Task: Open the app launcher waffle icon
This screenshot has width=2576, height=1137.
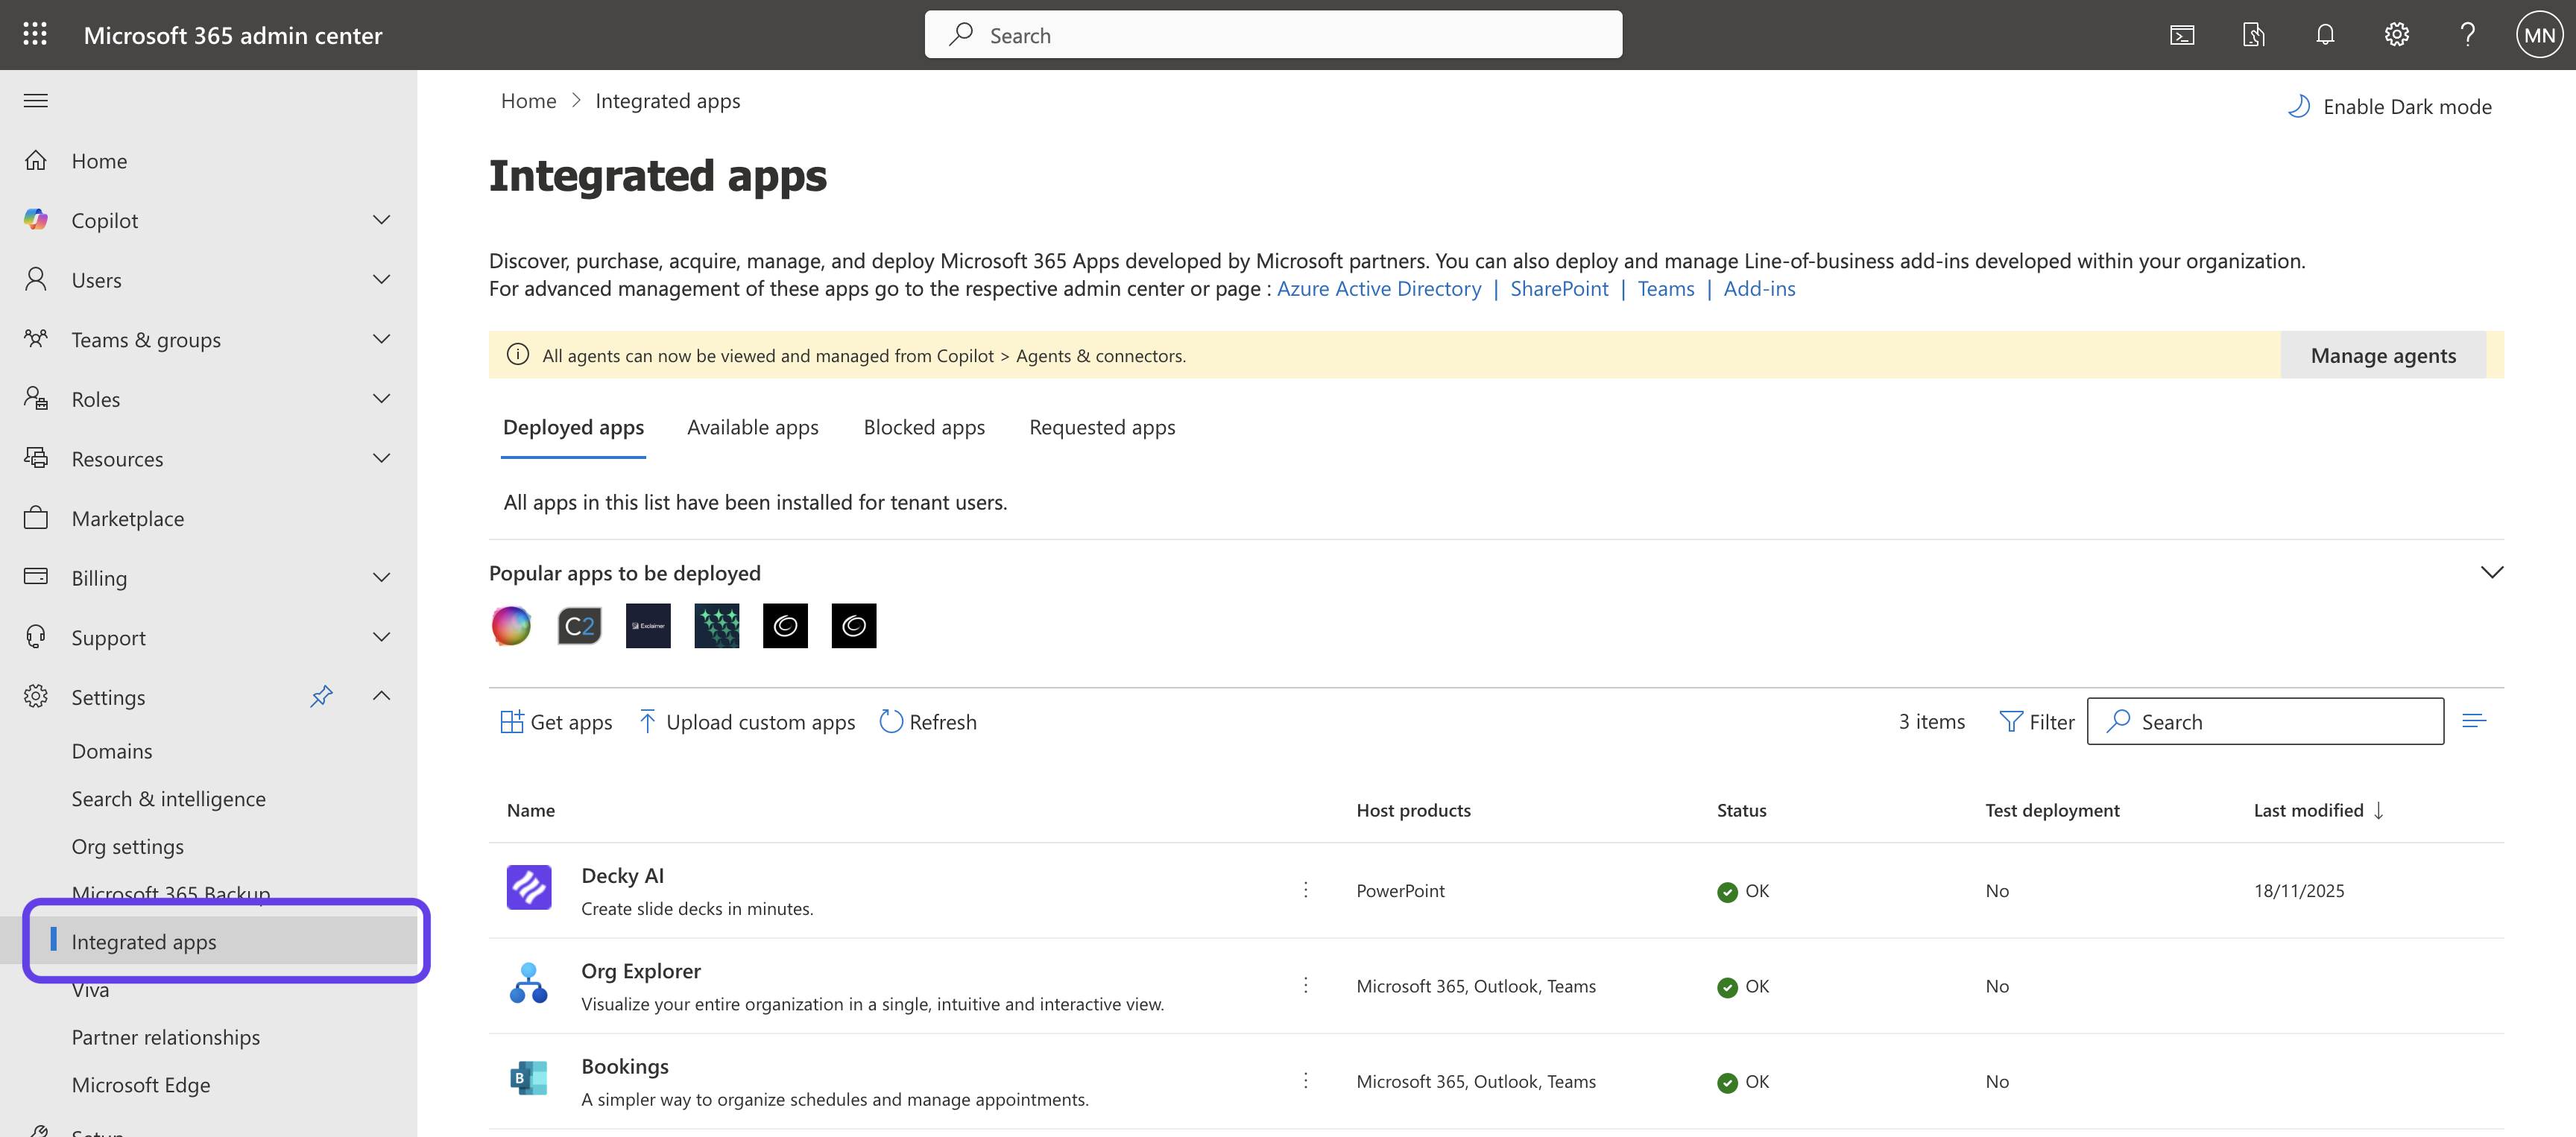Action: pyautogui.click(x=35, y=35)
